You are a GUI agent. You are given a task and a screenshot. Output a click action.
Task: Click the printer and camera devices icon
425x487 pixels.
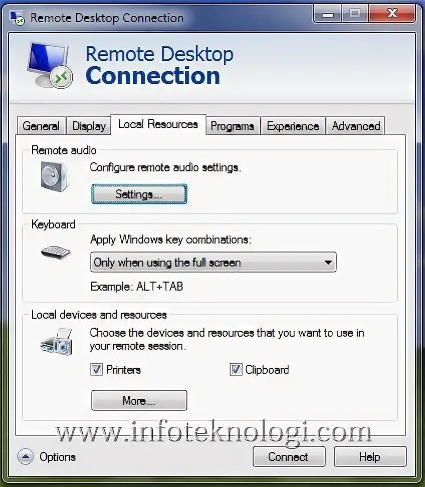[x=57, y=342]
